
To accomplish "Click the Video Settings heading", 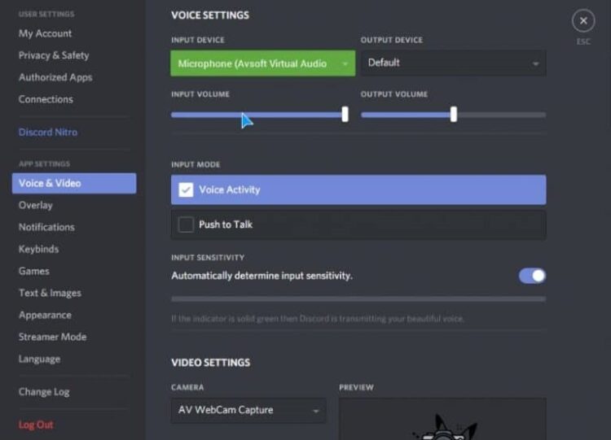I will [x=210, y=363].
